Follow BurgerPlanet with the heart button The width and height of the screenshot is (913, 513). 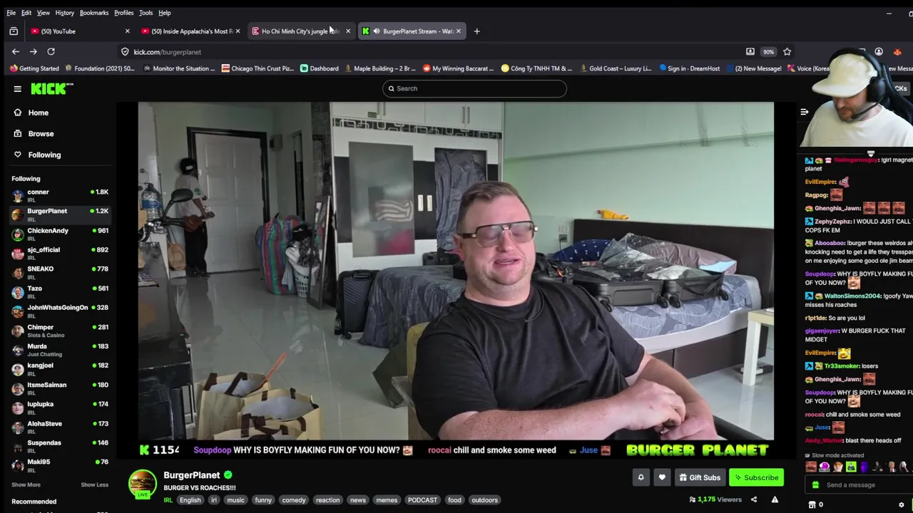(x=662, y=477)
